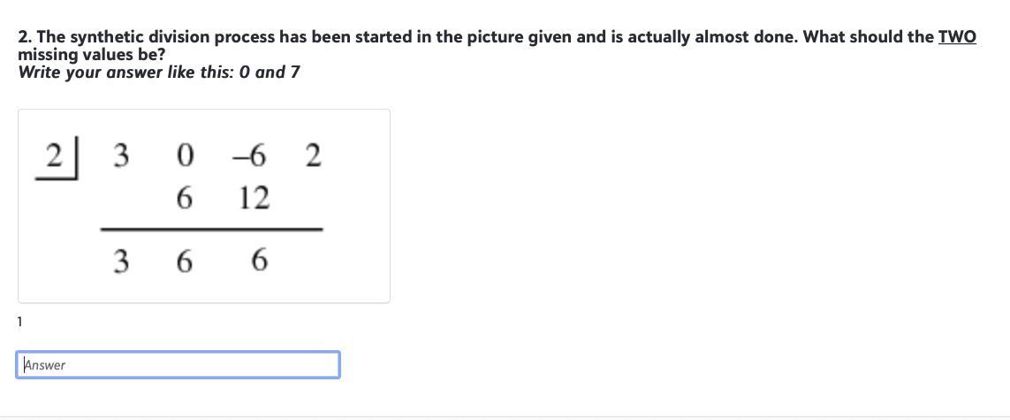
Task: Click the divisor 2 in the bracket
Action: point(56,157)
